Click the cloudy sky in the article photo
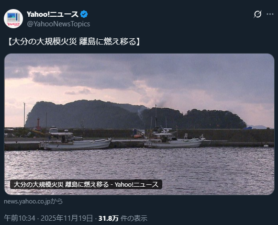Screen dimensions: 278x225 [139, 76]
